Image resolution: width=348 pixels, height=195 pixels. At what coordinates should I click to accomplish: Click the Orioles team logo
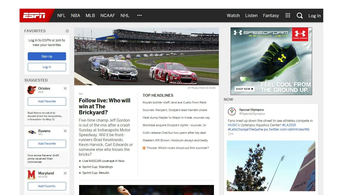(32, 90)
